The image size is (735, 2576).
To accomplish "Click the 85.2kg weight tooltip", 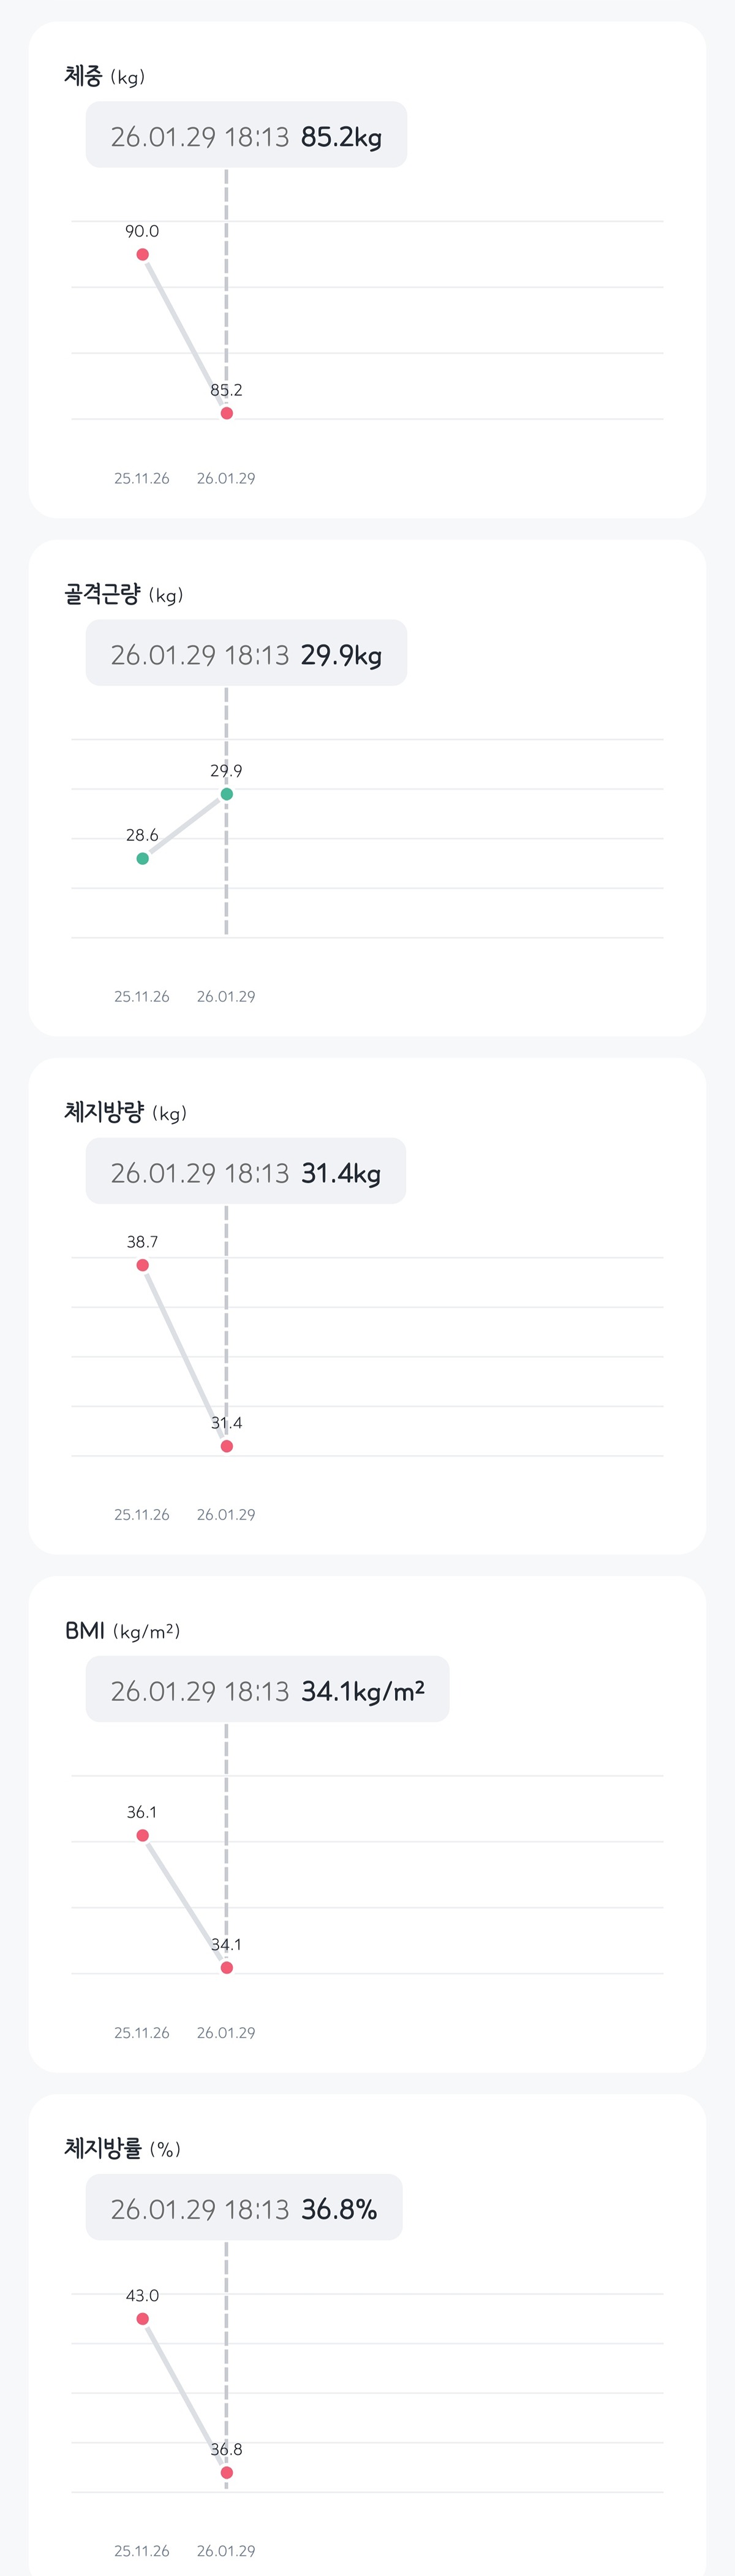I will pyautogui.click(x=247, y=135).
